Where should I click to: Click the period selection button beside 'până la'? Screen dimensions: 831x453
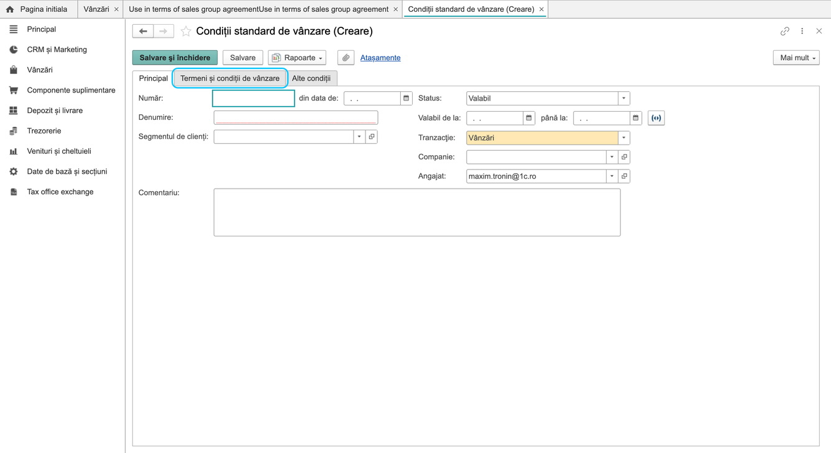click(x=656, y=118)
